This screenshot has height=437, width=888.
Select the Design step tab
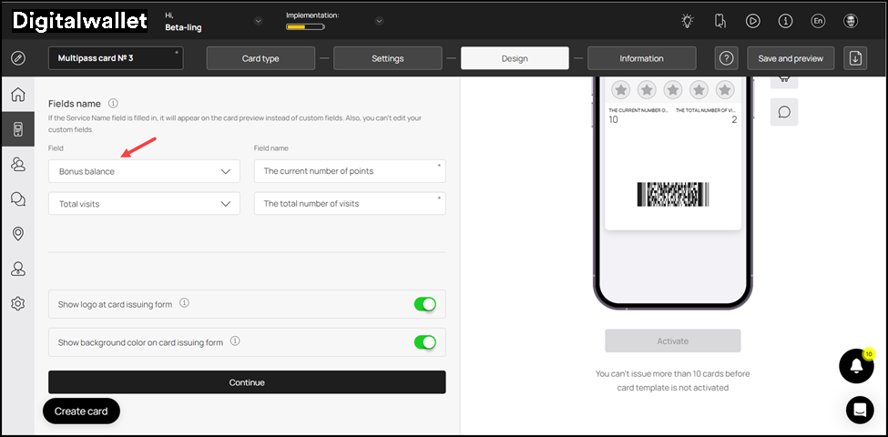point(515,58)
